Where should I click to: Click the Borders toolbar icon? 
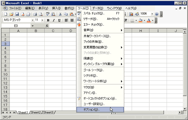point(132,20)
